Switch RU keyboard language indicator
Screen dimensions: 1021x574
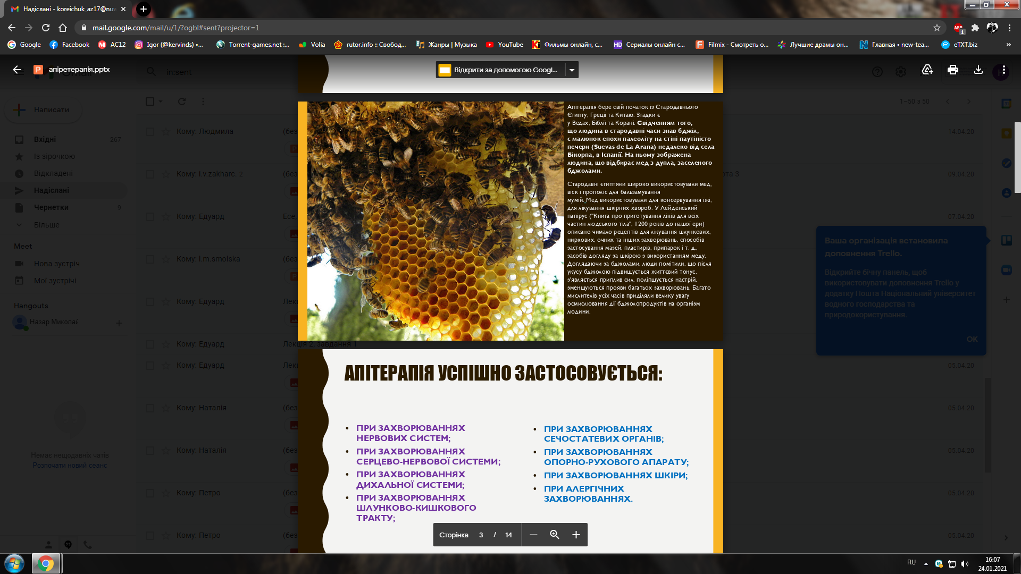click(911, 562)
